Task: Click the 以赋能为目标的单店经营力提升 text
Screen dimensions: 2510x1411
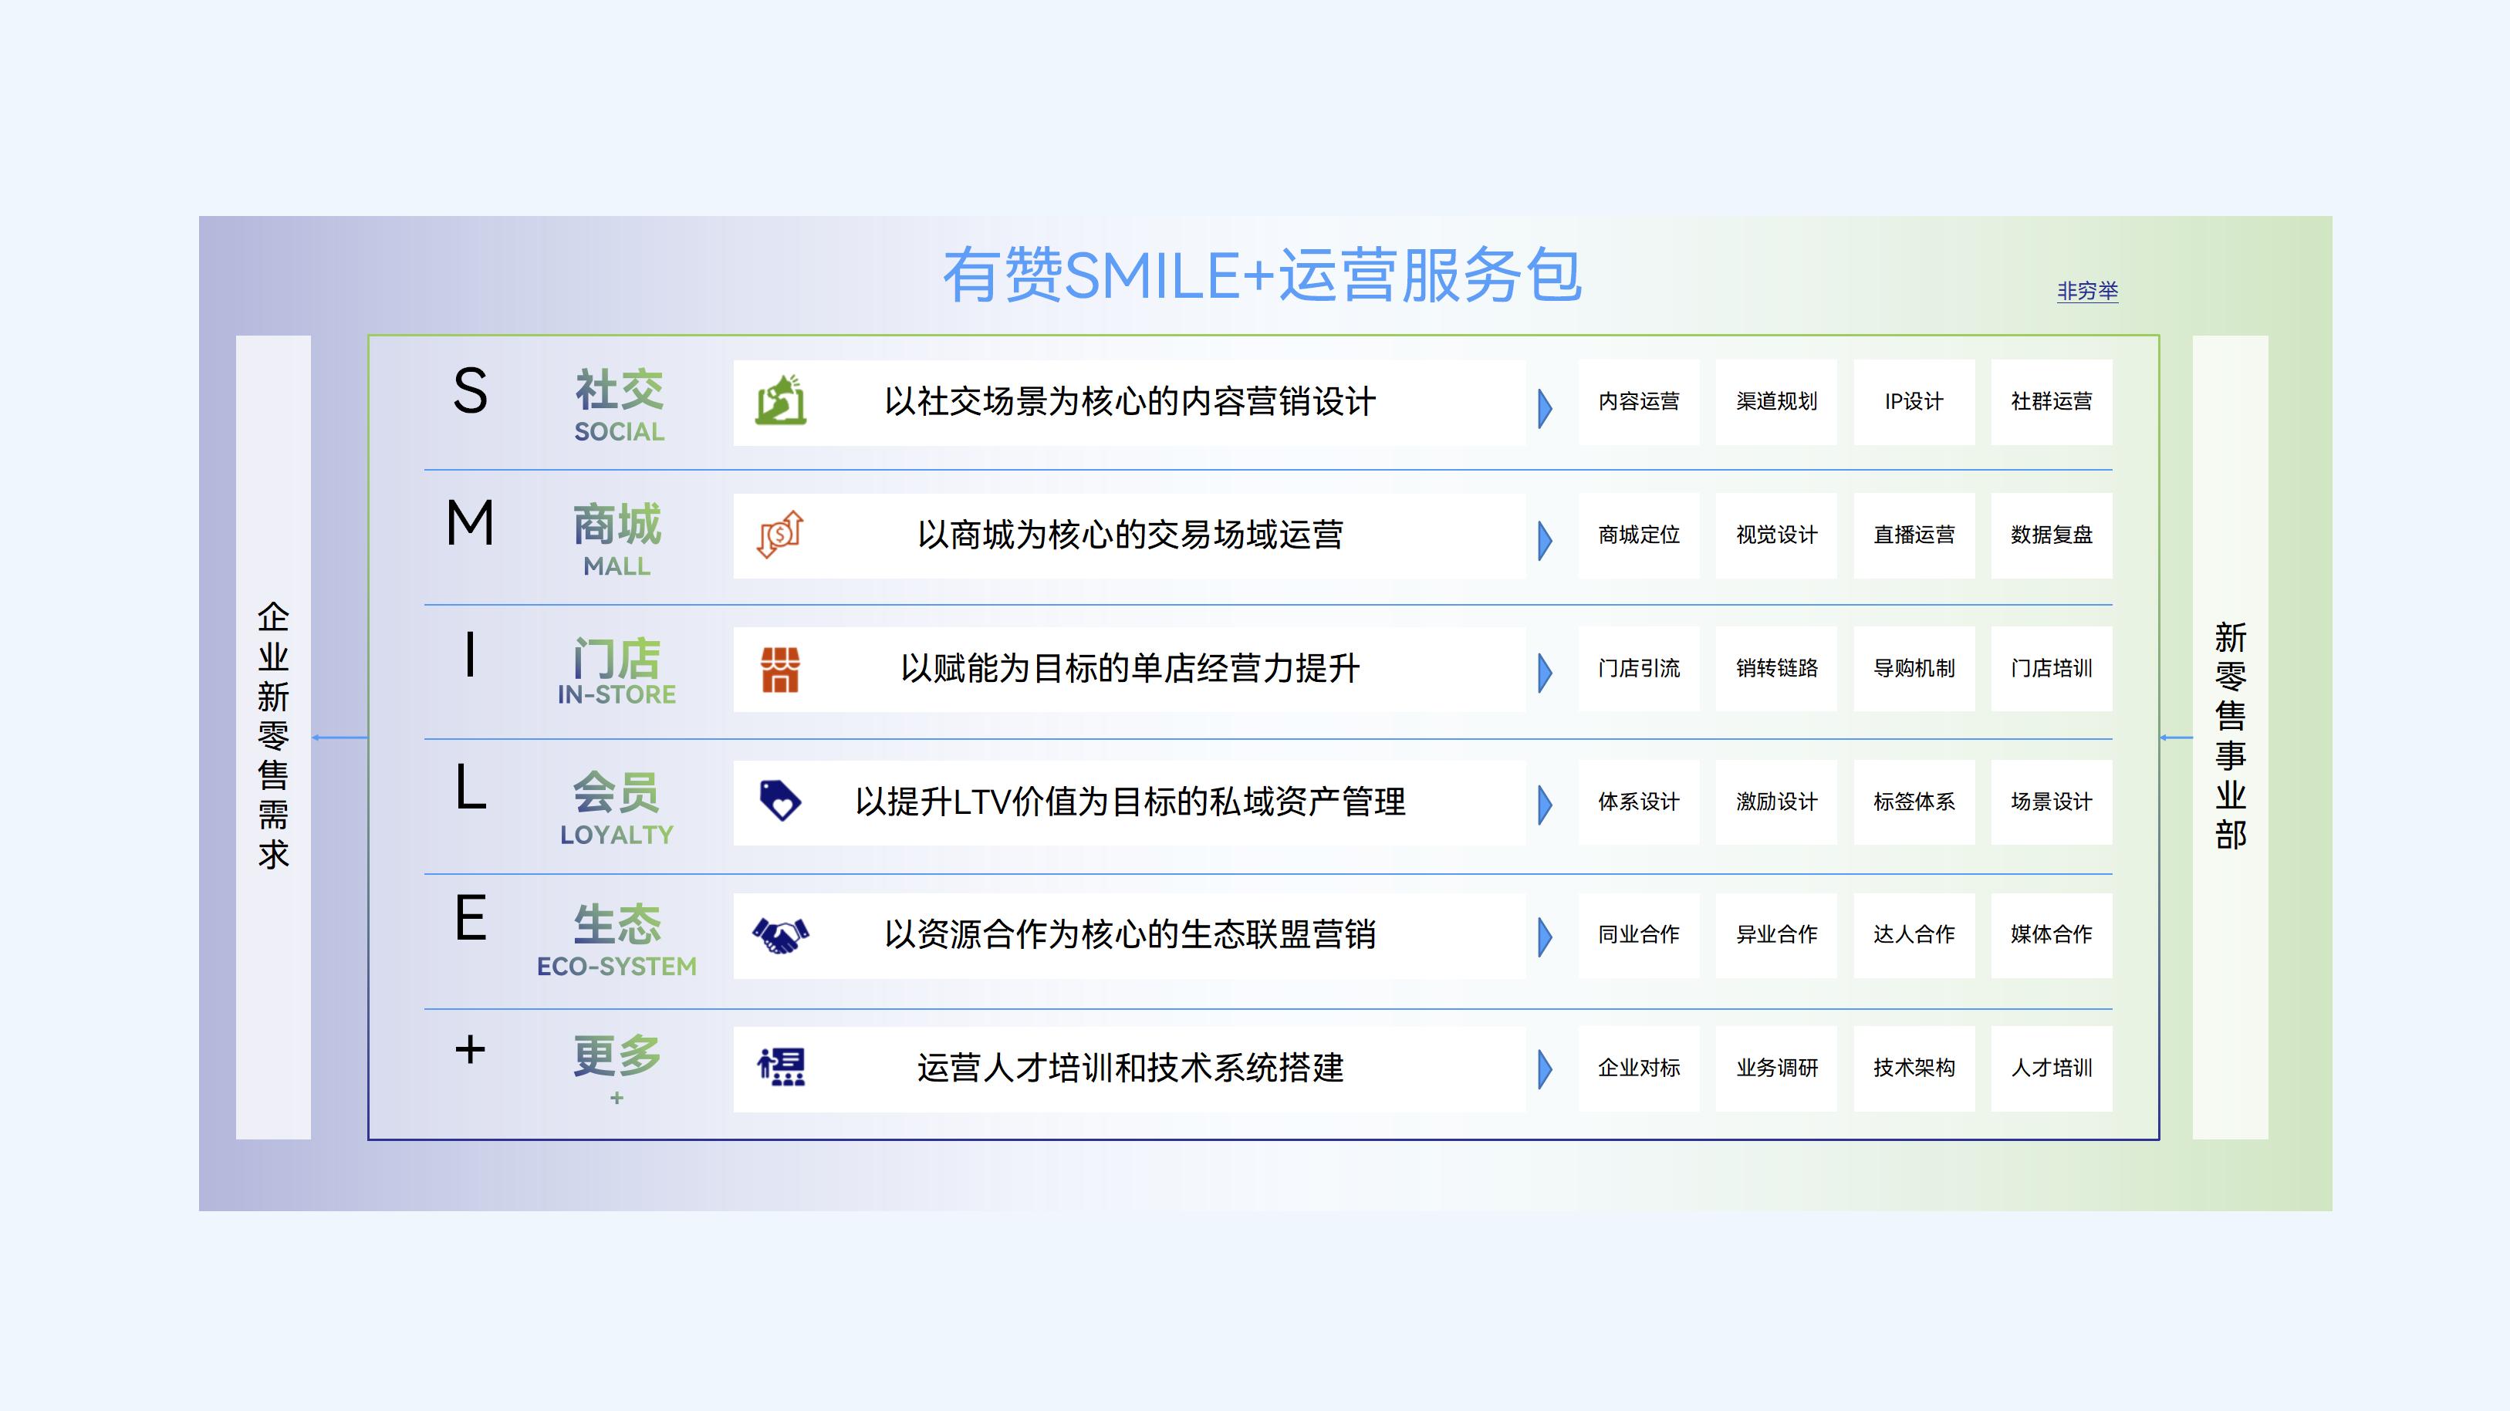Action: pyautogui.click(x=1130, y=669)
